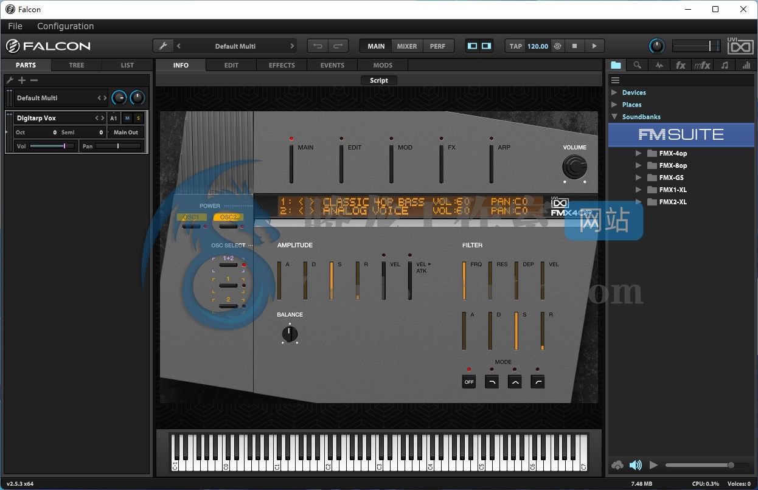
Task: Set filter mode to OFF
Action: 468,382
